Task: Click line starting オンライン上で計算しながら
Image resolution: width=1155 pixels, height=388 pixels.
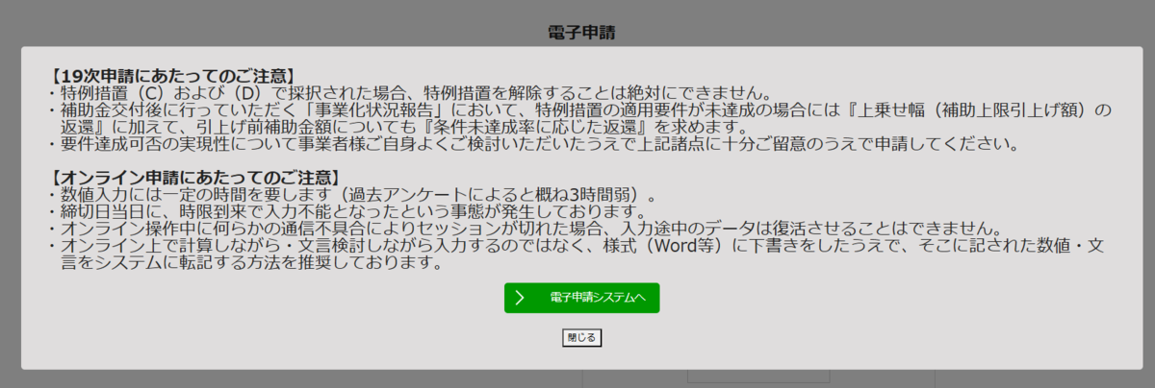Action: pos(574,246)
